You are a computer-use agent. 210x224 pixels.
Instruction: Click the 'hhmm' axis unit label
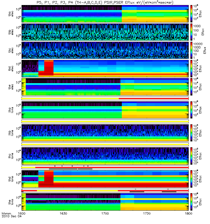click(x=6, y=214)
